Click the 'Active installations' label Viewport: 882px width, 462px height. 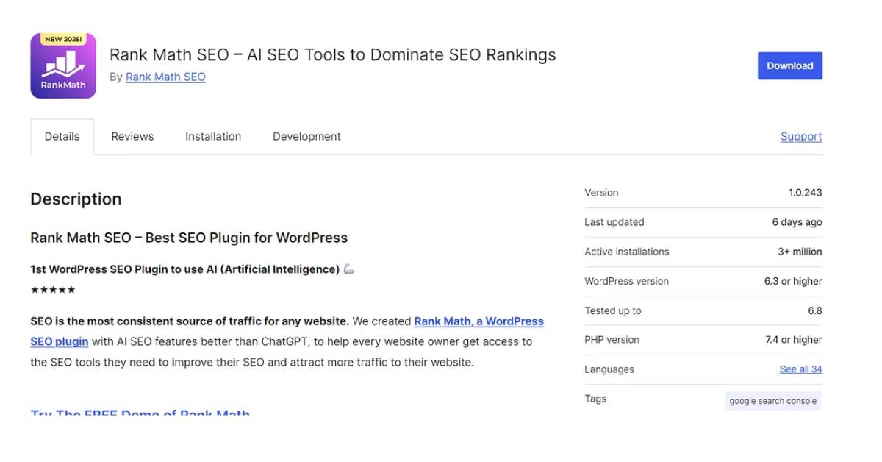[627, 252]
